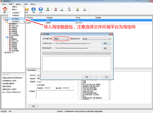This screenshot has width=153, height=113.
Task: Uncheck 女士内衣/男士内衣/家居服 category checkbox
Action: tap(82, 85)
